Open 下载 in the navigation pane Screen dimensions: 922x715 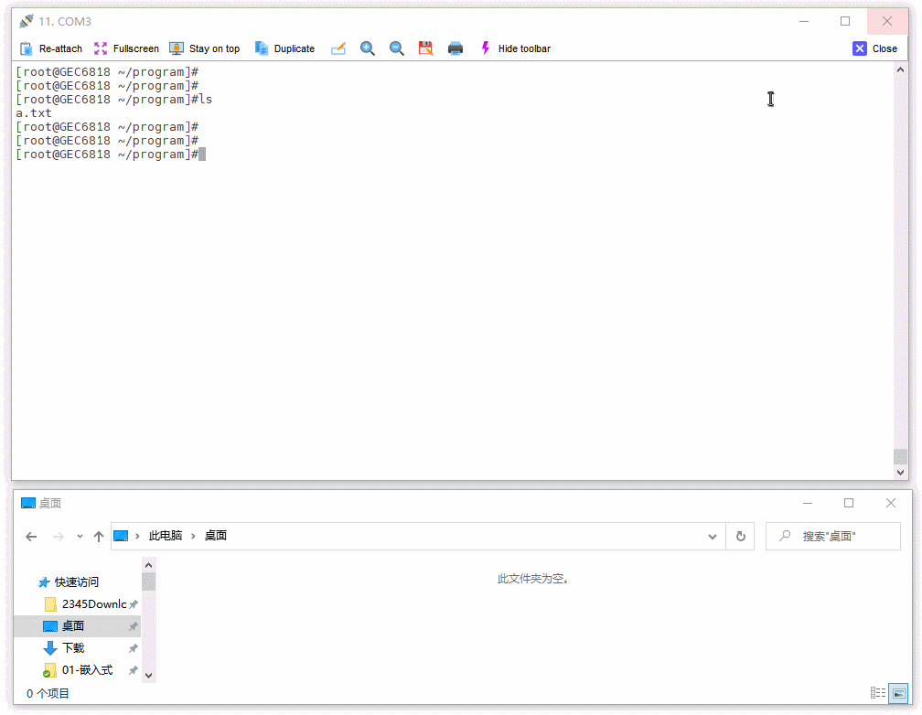(x=73, y=648)
